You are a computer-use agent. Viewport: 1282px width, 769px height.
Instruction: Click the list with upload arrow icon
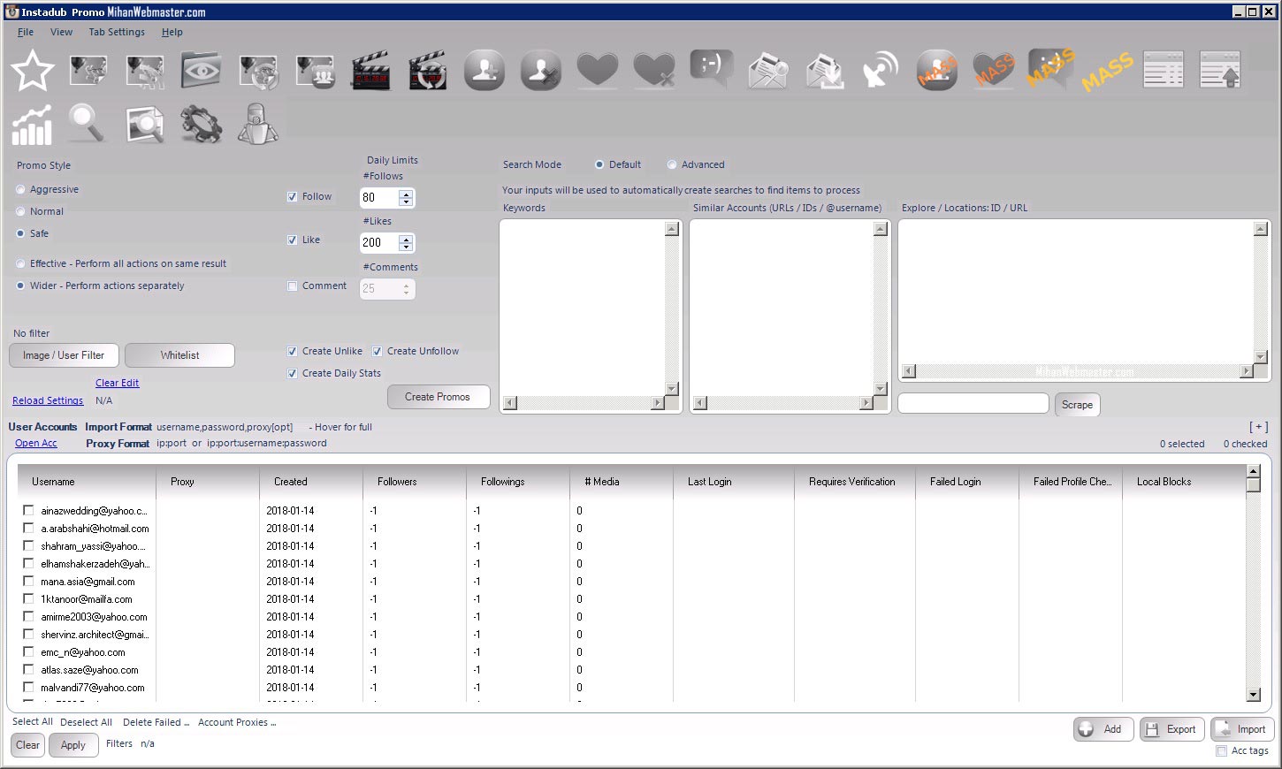click(x=1220, y=69)
